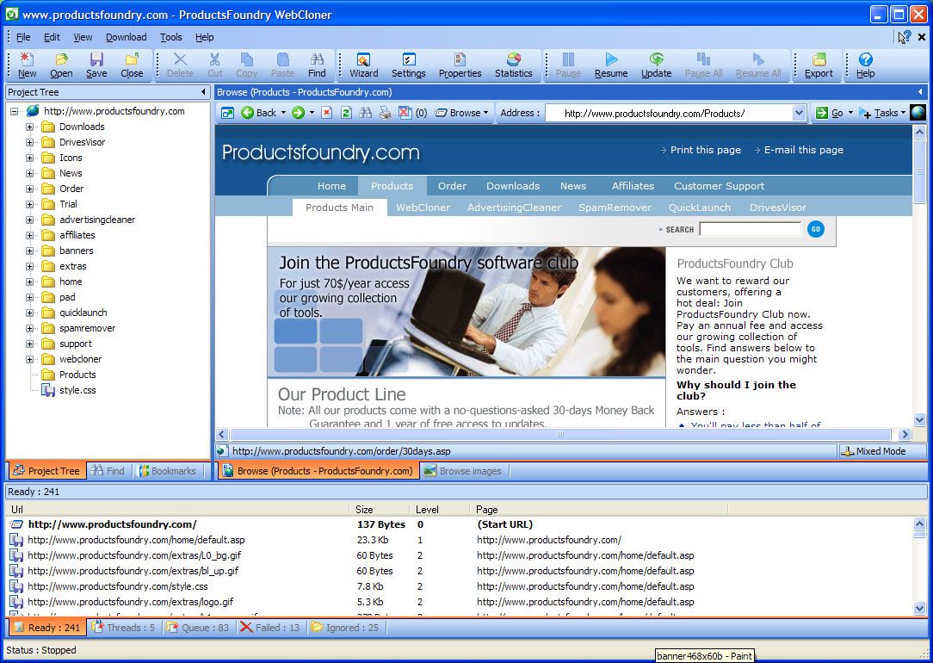This screenshot has width=933, height=663.
Task: Click the Export toolbar icon
Action: [x=819, y=65]
